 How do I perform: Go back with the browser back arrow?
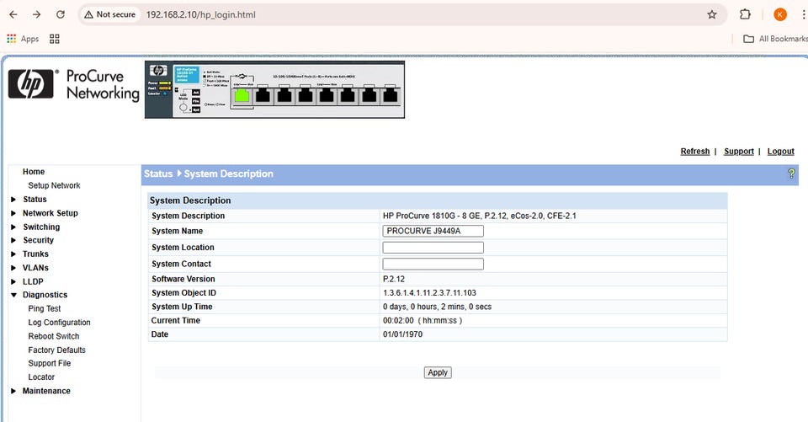coord(13,14)
